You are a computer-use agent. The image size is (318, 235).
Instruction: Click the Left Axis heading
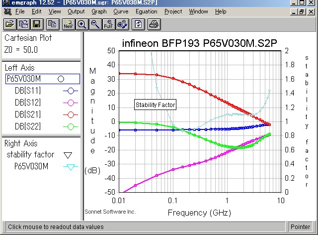pos(20,68)
